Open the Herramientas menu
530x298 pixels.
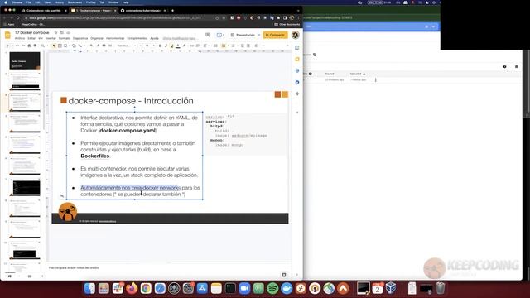coord(115,39)
